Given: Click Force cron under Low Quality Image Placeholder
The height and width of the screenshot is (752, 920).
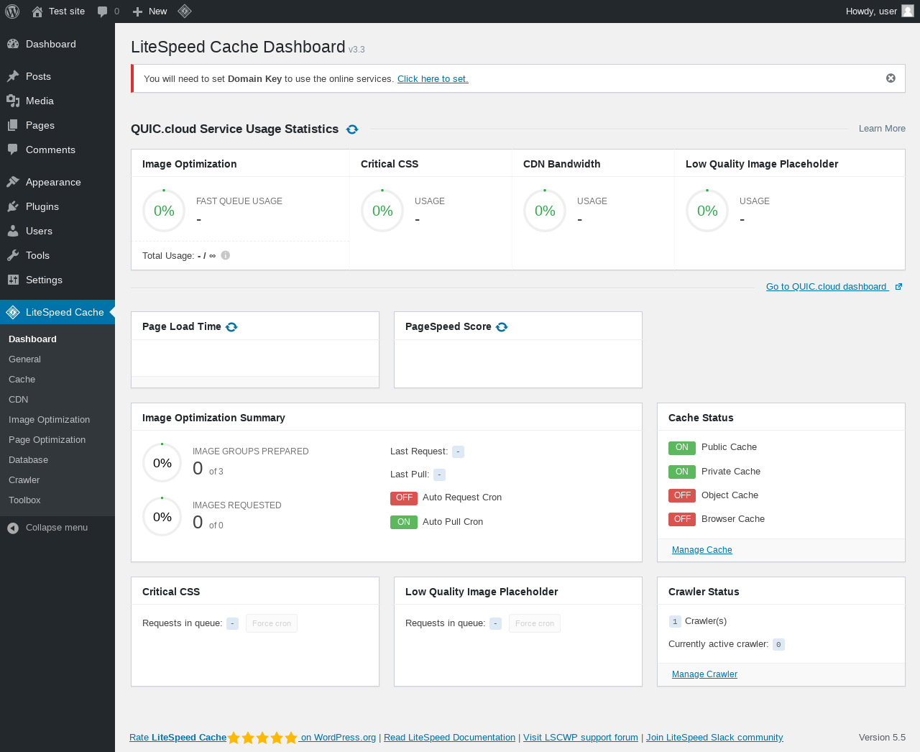Looking at the screenshot, I should (x=535, y=623).
